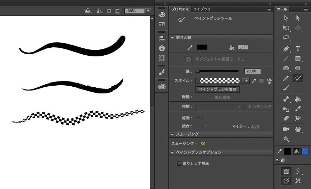Open the zoom 100% dropdown arrow

coord(148,11)
